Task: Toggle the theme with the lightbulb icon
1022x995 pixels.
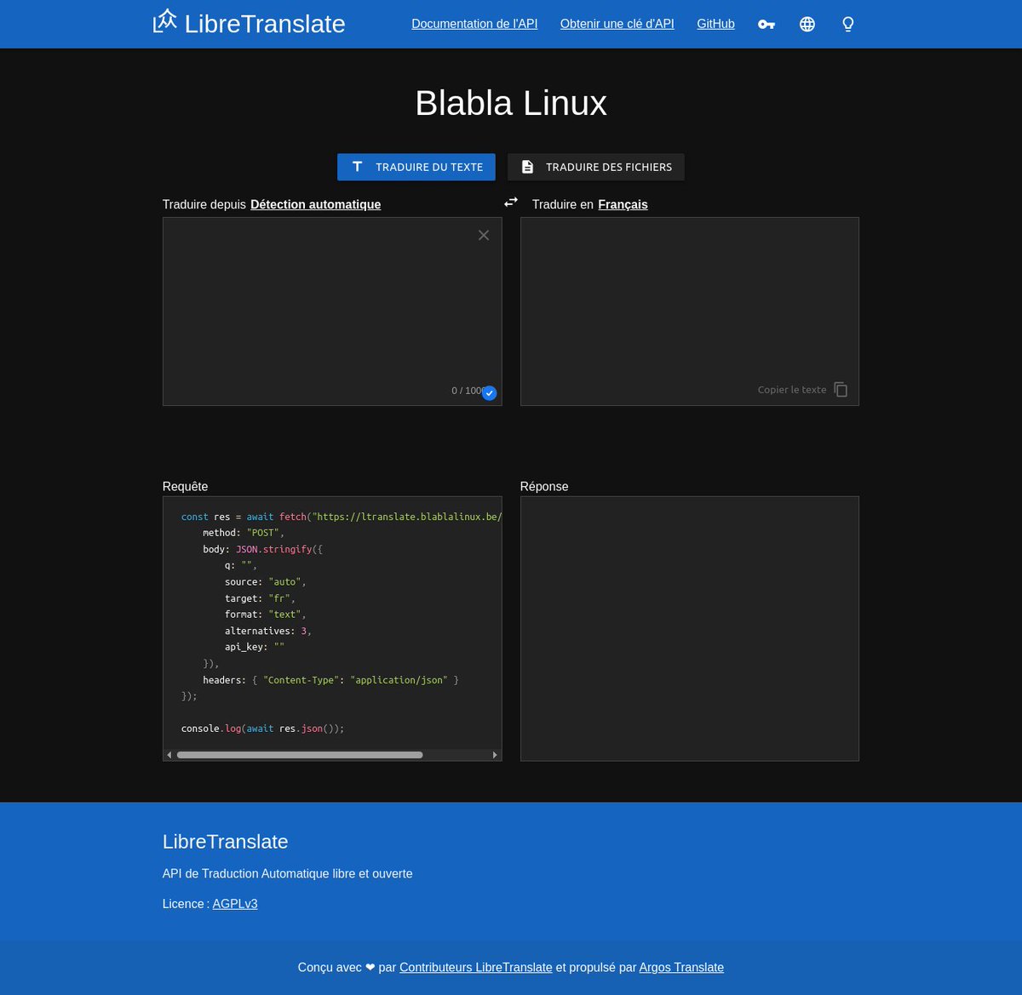Action: tap(847, 24)
